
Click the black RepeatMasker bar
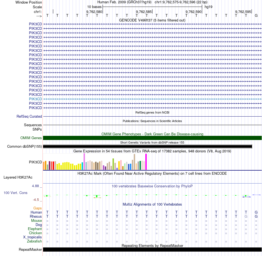(153, 249)
